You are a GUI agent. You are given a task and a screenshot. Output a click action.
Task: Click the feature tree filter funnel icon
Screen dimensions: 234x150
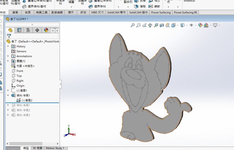pos(10,36)
